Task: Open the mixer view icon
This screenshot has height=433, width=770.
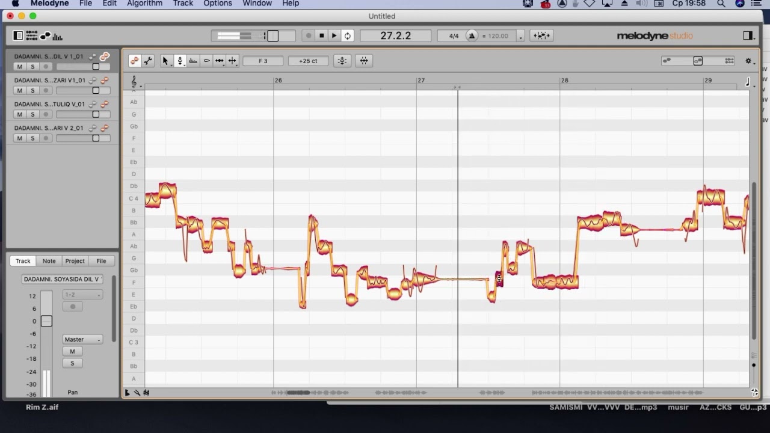Action: 31,36
